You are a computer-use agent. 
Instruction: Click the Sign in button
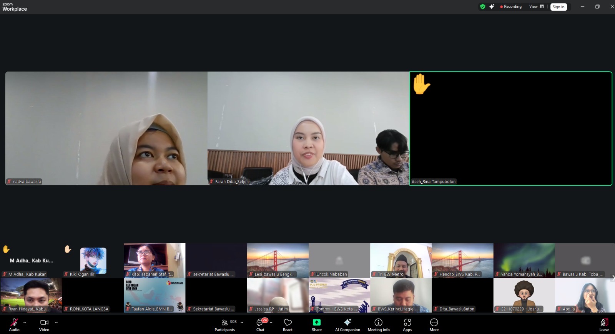click(558, 7)
